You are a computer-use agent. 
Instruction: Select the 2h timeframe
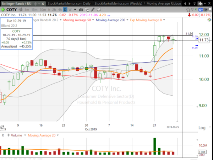click(54, 10)
